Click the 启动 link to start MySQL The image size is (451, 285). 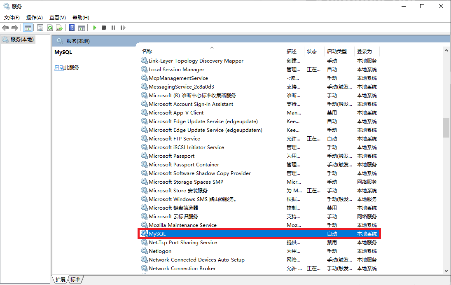59,68
